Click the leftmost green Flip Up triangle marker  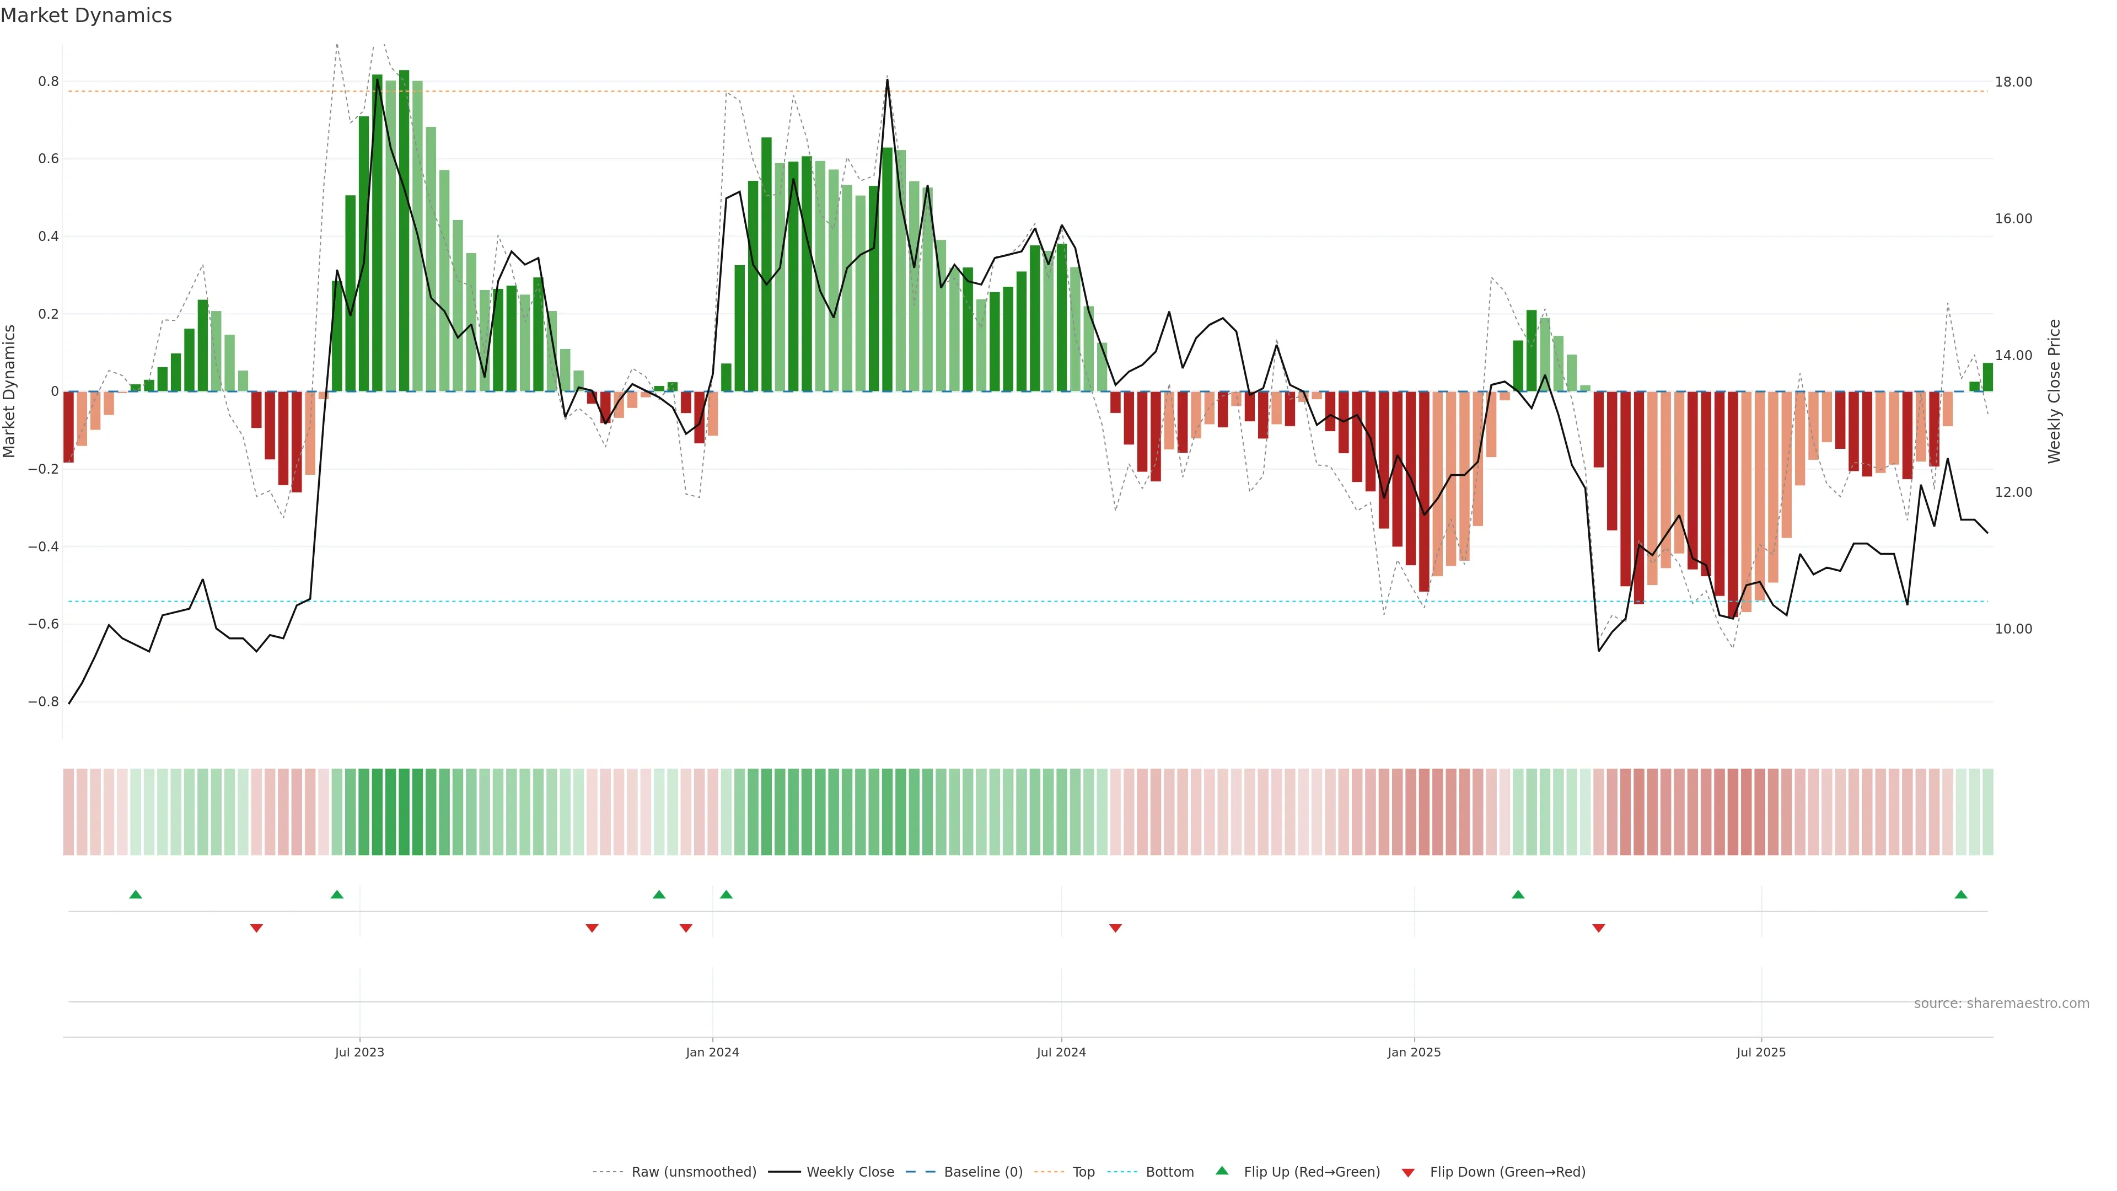136,894
